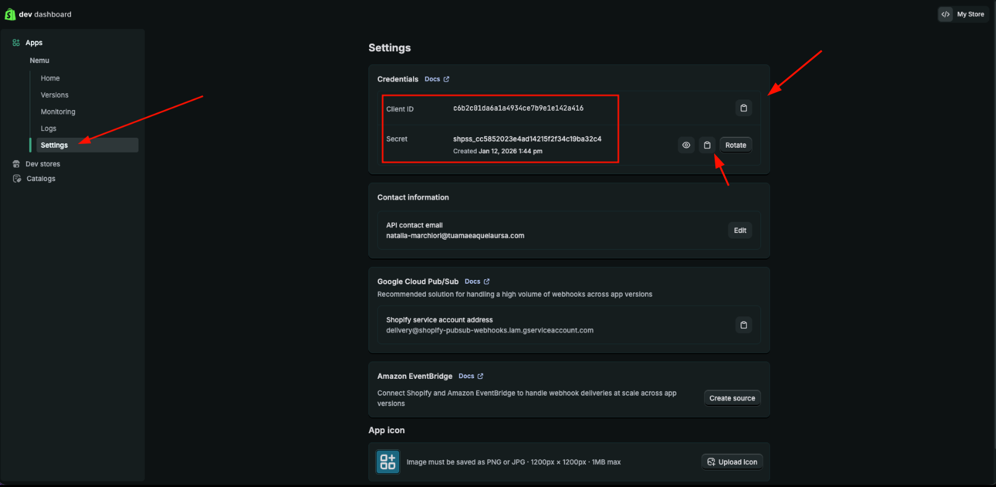Click the Dev stores storefront icon

point(16,164)
